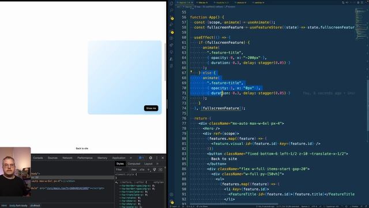Click '<FeatureTitle' on line 91
This screenshot has height=208, width=369.
pyautogui.click(x=242, y=194)
